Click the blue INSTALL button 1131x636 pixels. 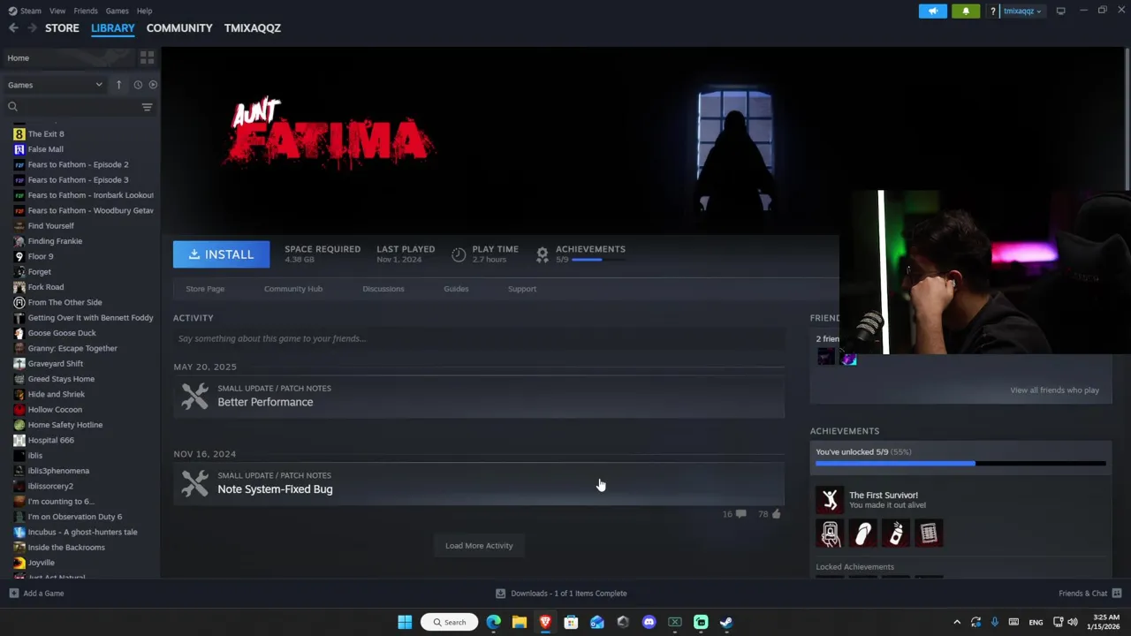click(x=221, y=254)
